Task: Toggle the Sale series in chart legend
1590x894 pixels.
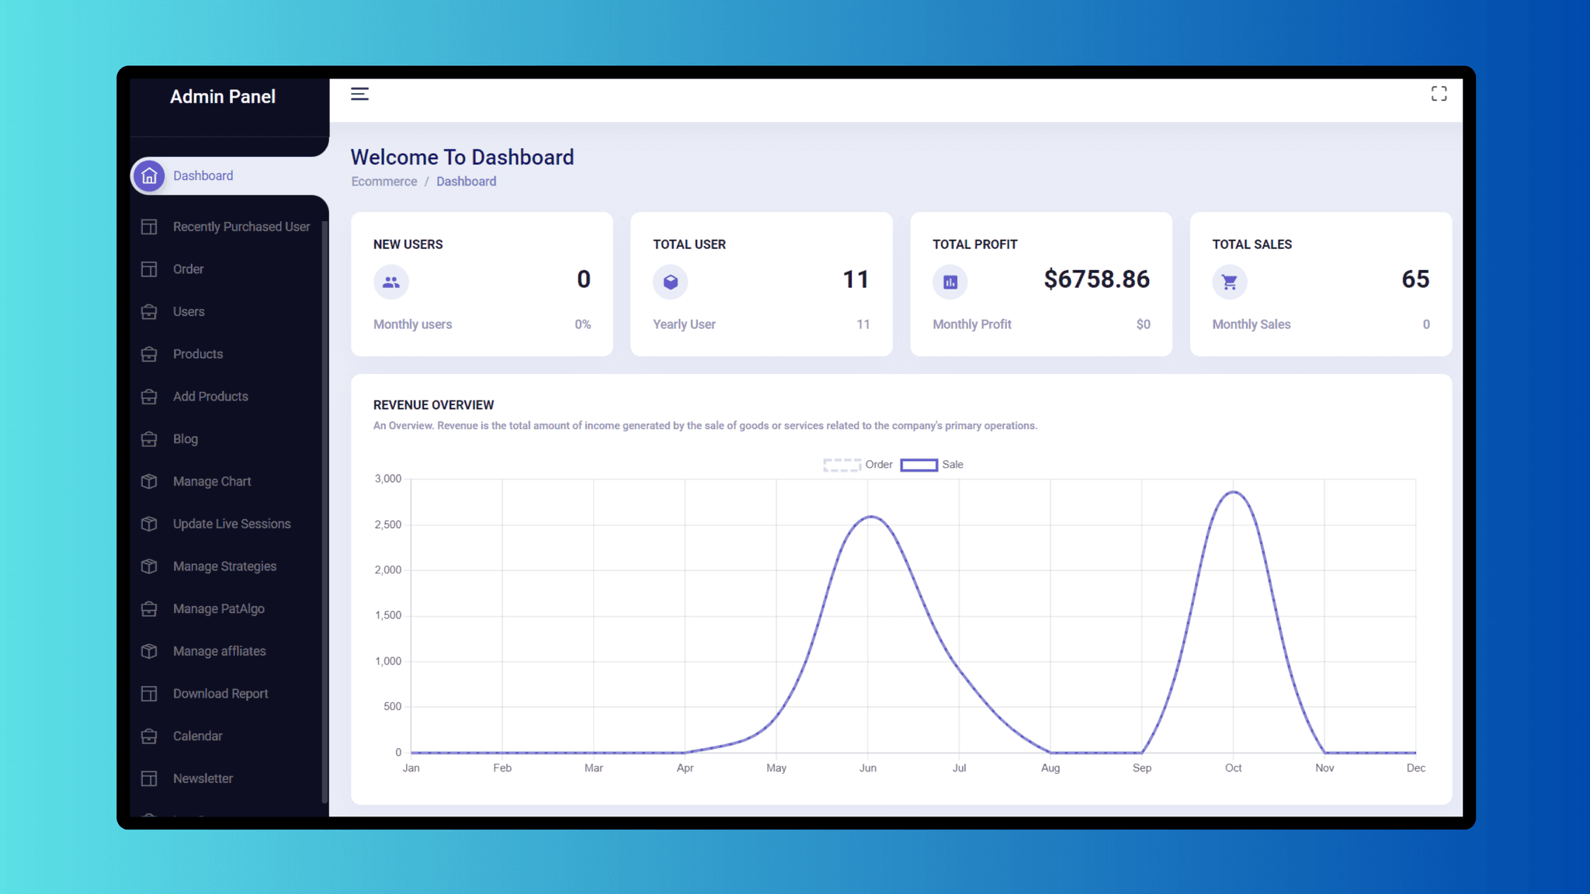Action: (x=932, y=465)
